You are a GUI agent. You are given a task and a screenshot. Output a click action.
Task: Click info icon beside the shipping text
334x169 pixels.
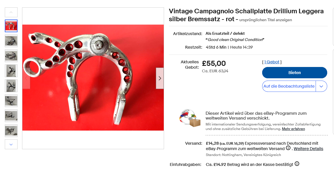click(288, 148)
